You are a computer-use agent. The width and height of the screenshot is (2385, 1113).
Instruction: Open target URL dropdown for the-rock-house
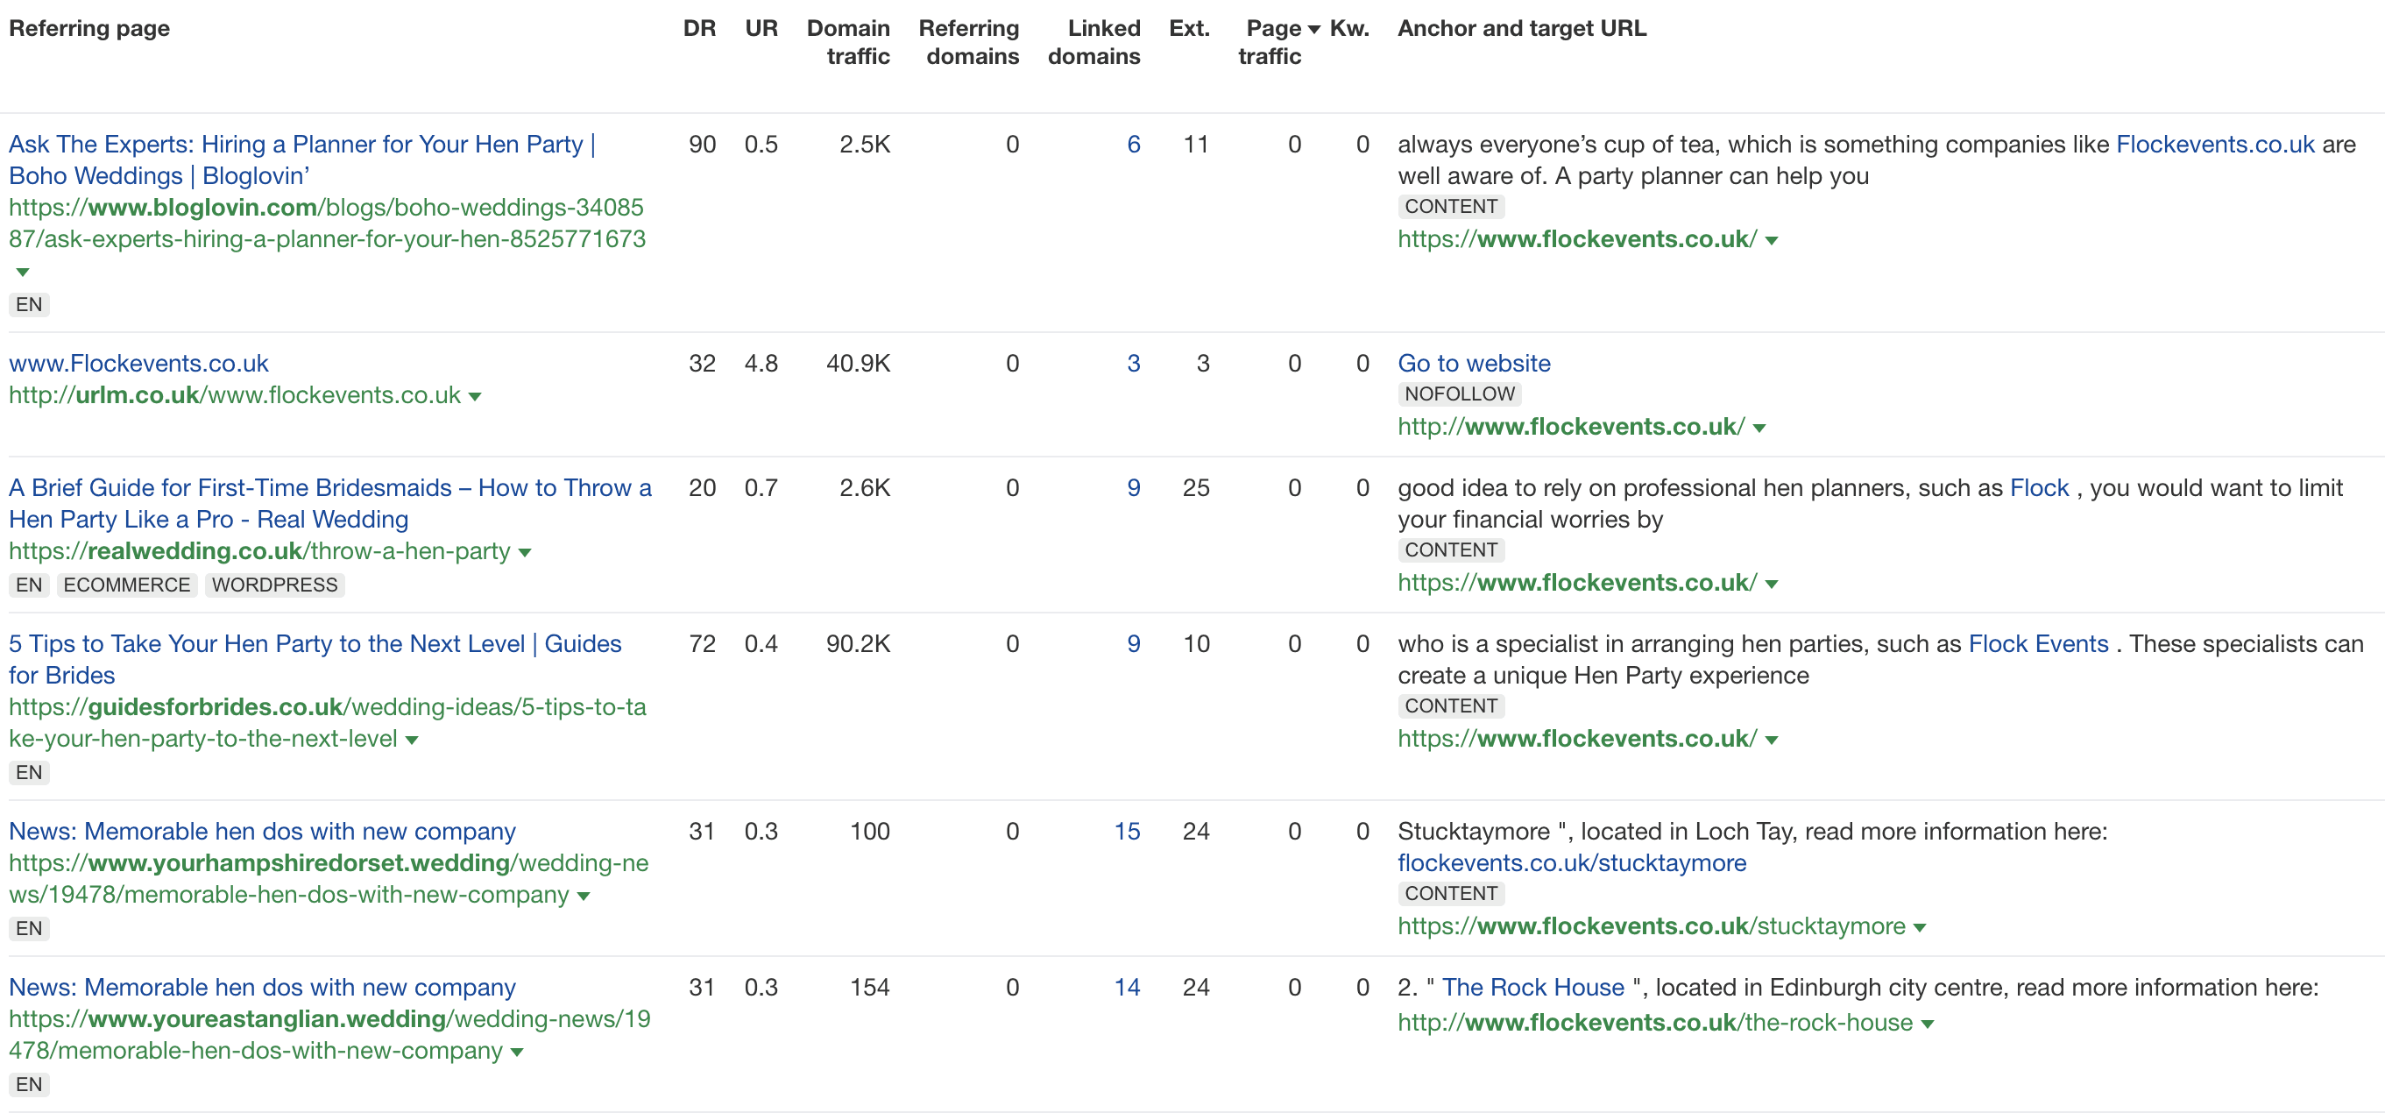[1928, 1024]
